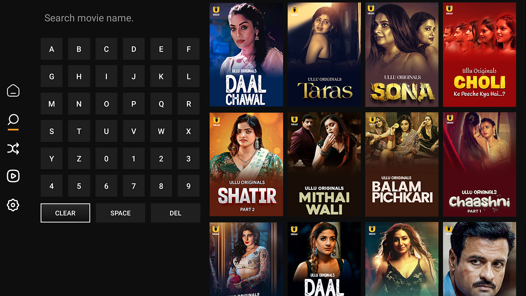Open the Shatir Part 2 poster

tap(246, 164)
